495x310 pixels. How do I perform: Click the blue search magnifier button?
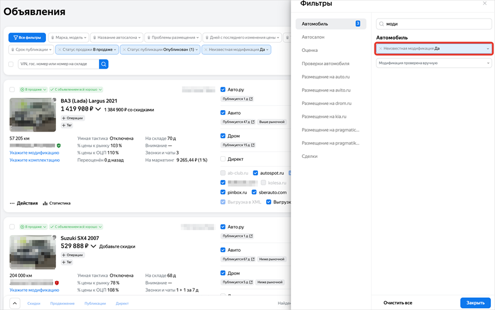104,64
